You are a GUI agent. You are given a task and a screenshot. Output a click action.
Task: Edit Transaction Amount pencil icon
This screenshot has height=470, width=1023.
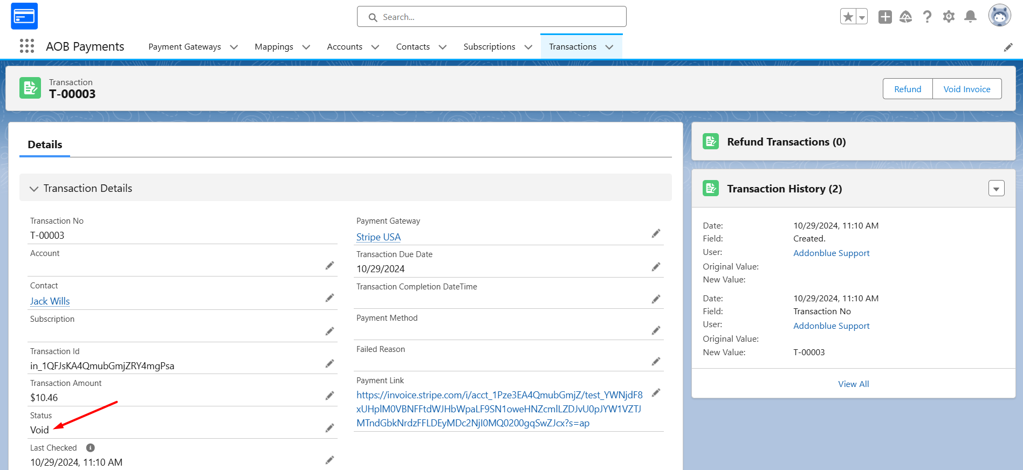(x=329, y=396)
